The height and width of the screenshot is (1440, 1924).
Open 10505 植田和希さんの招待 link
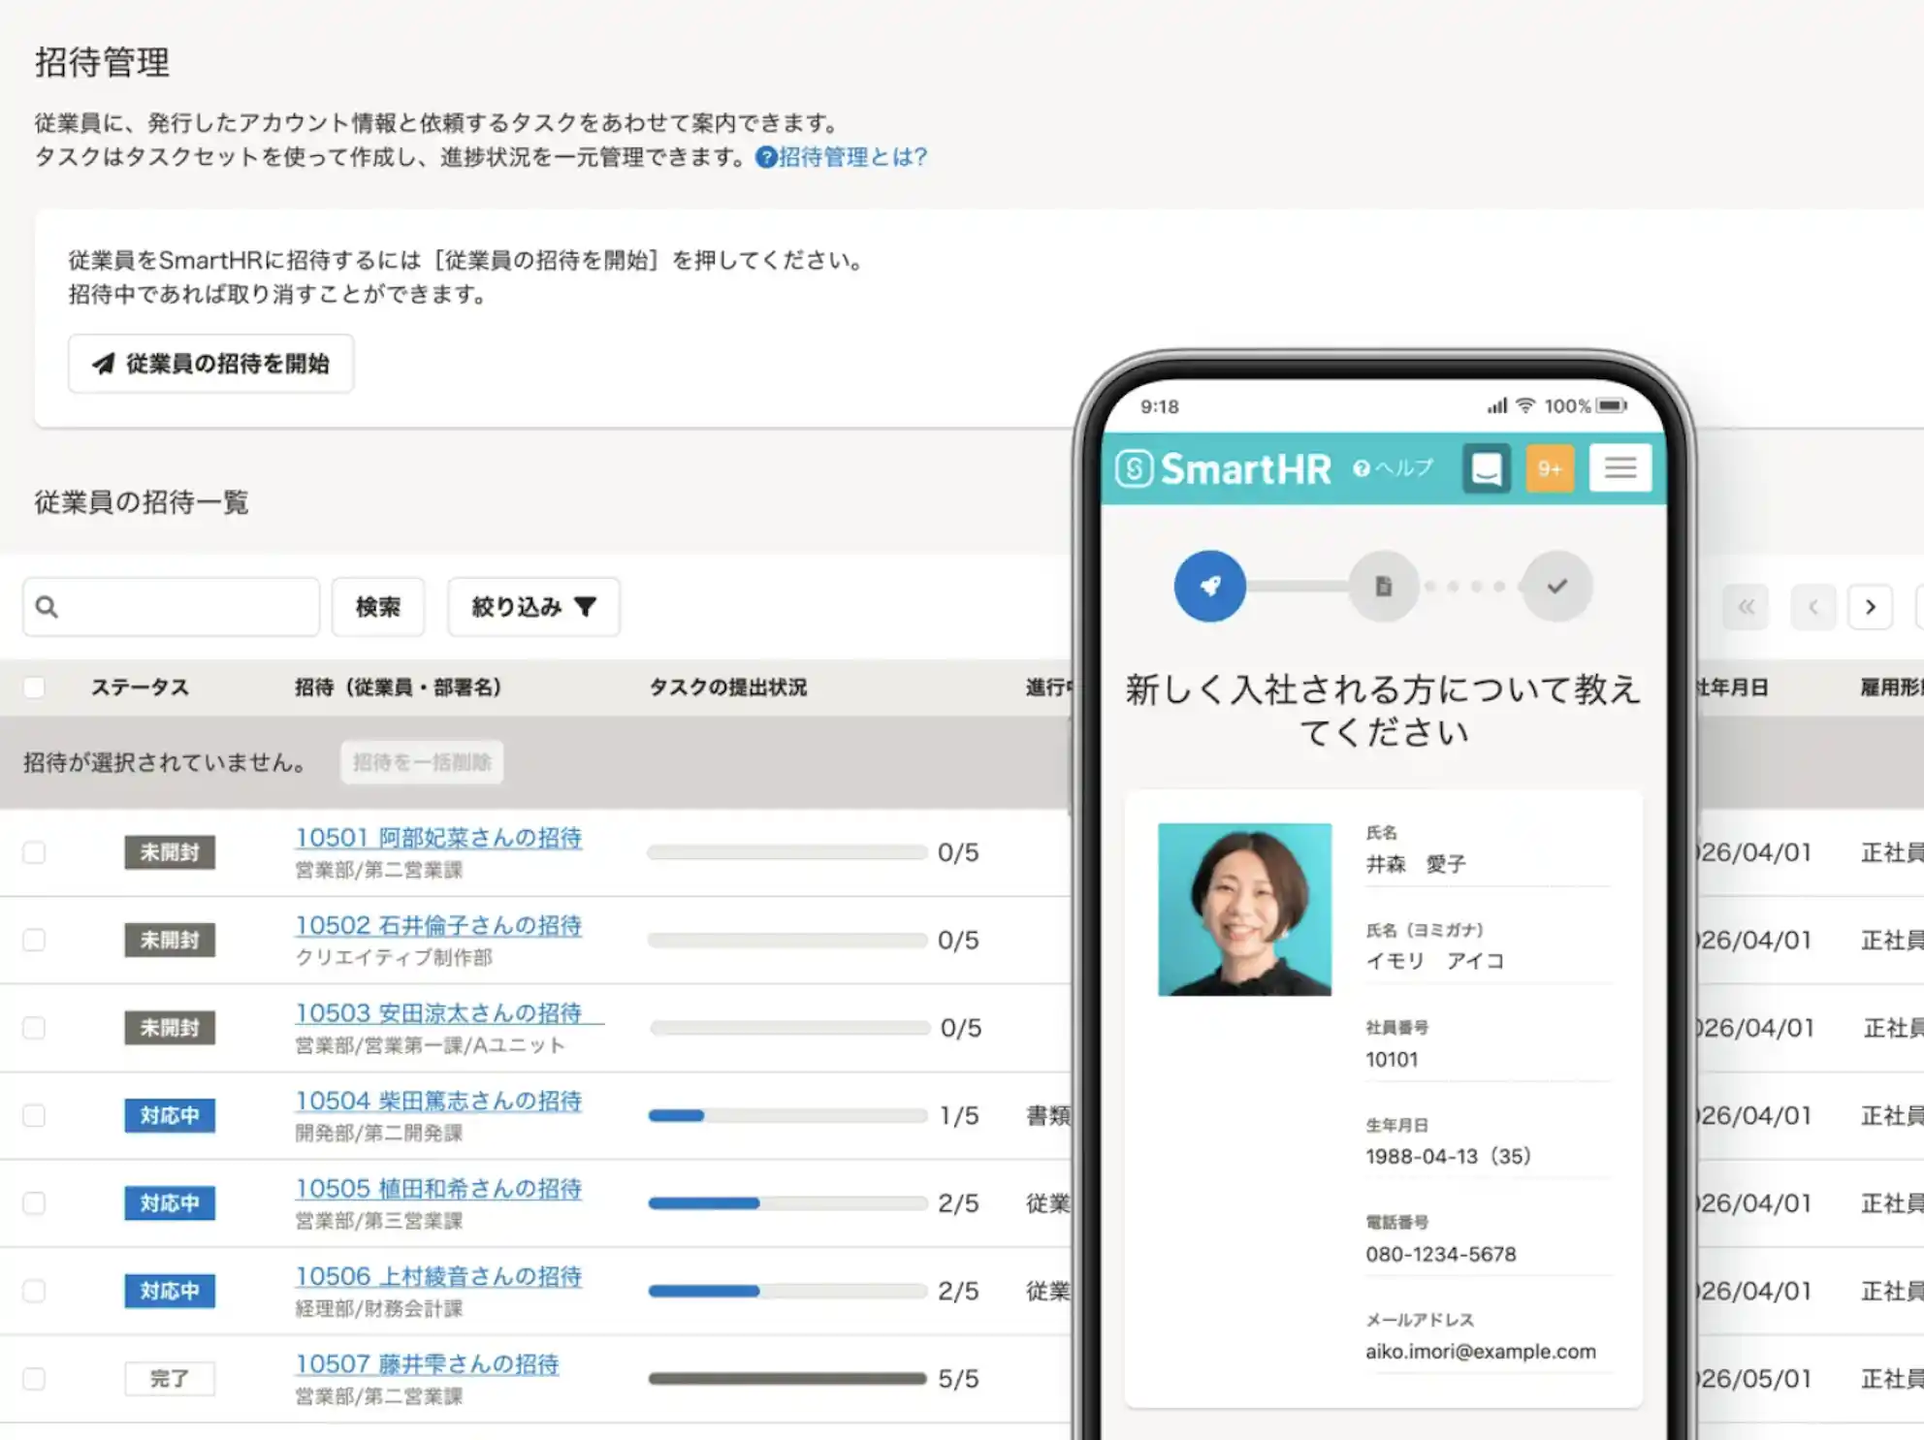tap(438, 1189)
